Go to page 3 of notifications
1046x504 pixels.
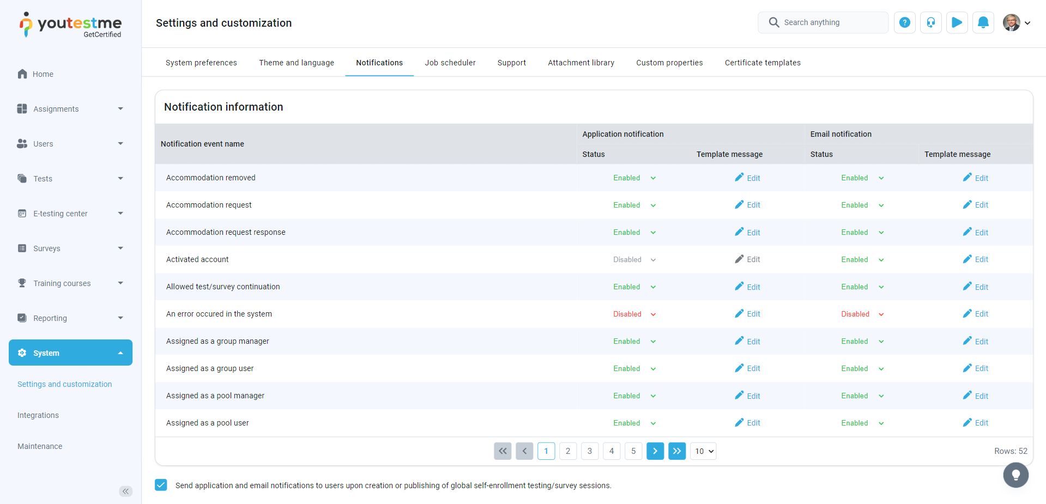[589, 451]
